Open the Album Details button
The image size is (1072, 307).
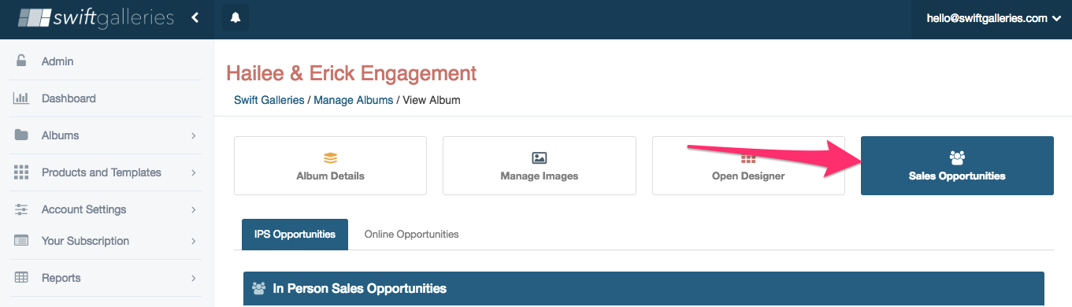(331, 166)
